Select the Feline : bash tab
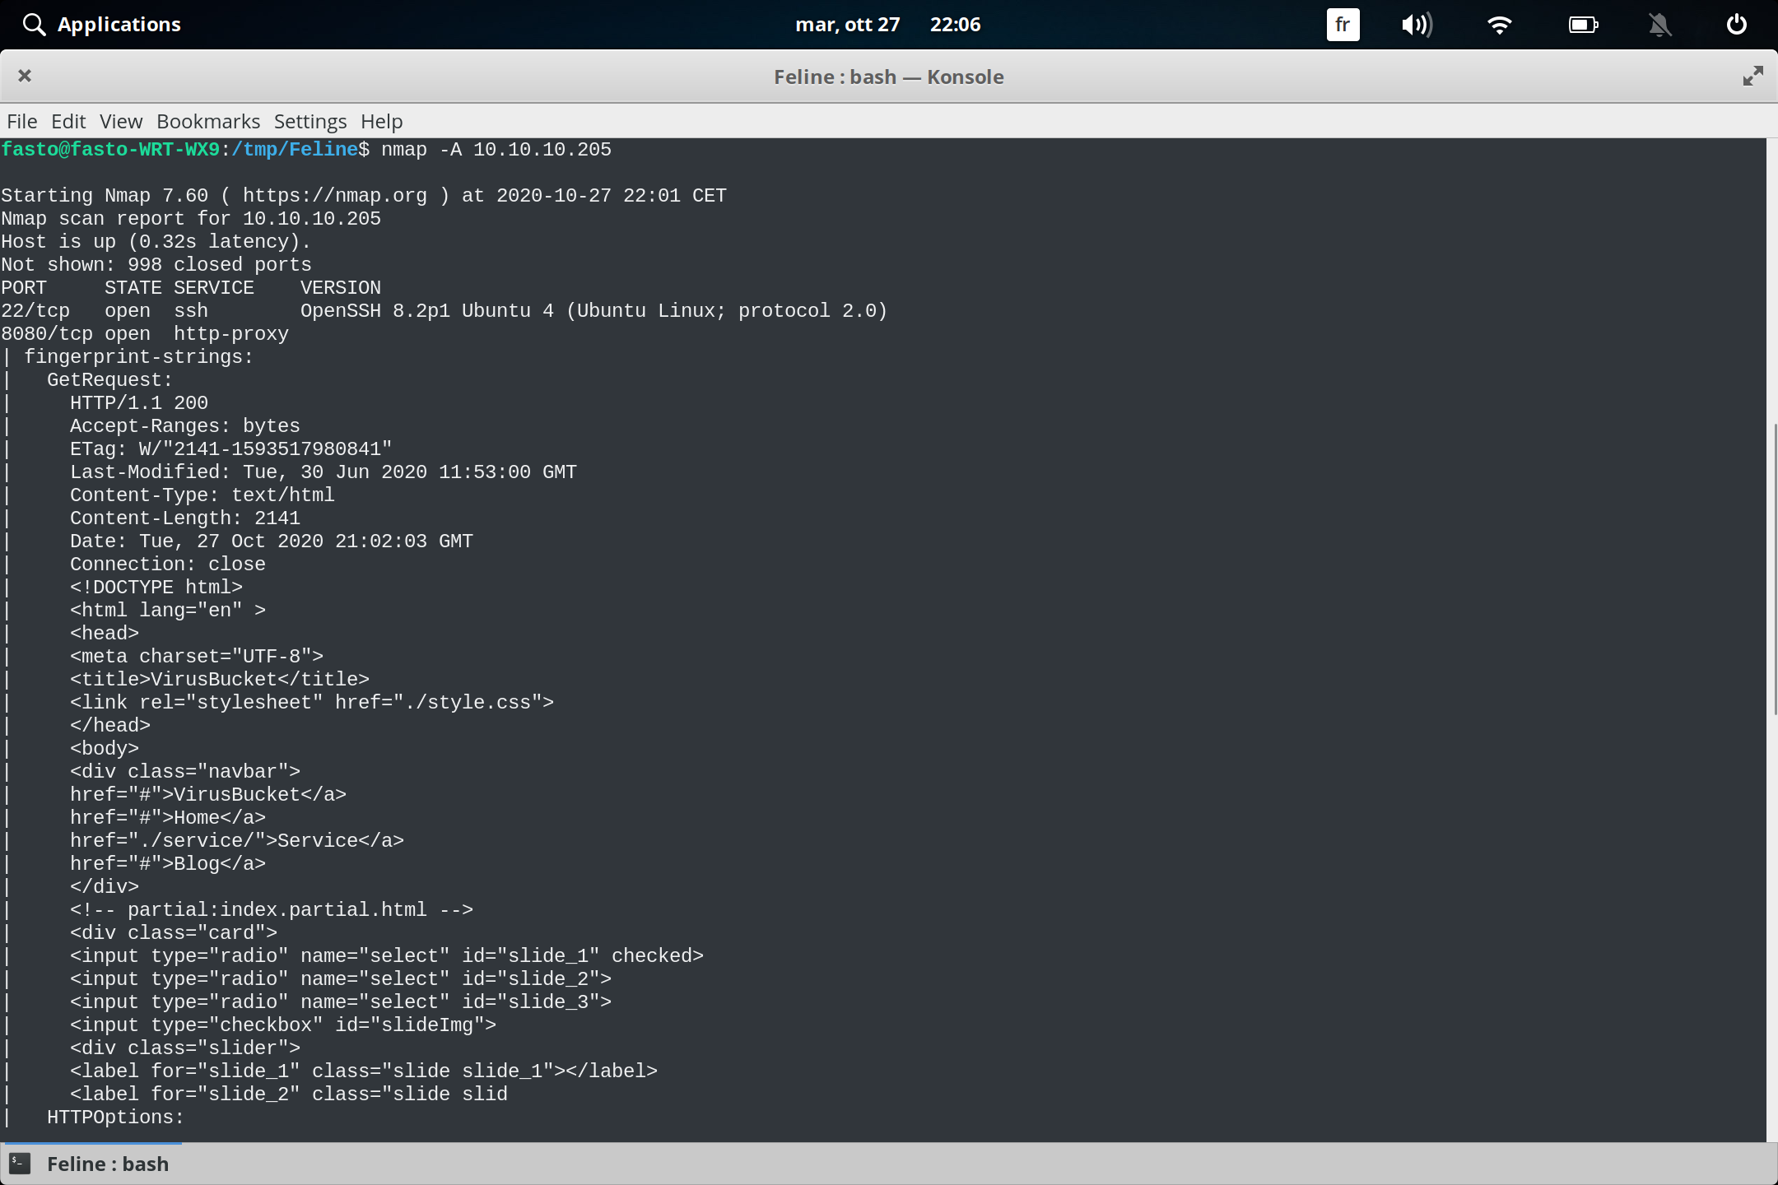 [x=107, y=1164]
